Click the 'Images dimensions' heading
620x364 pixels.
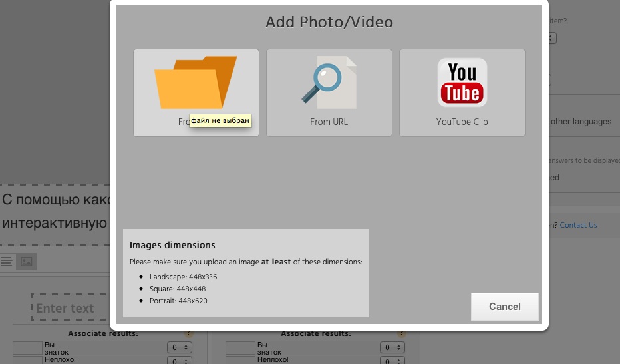(172, 245)
